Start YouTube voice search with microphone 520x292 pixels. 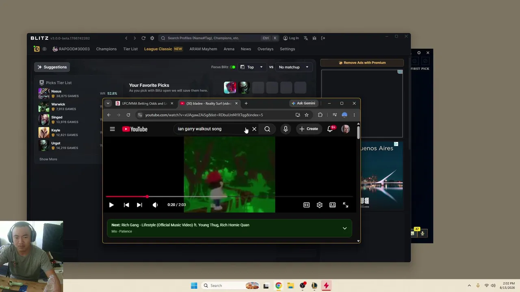286,129
